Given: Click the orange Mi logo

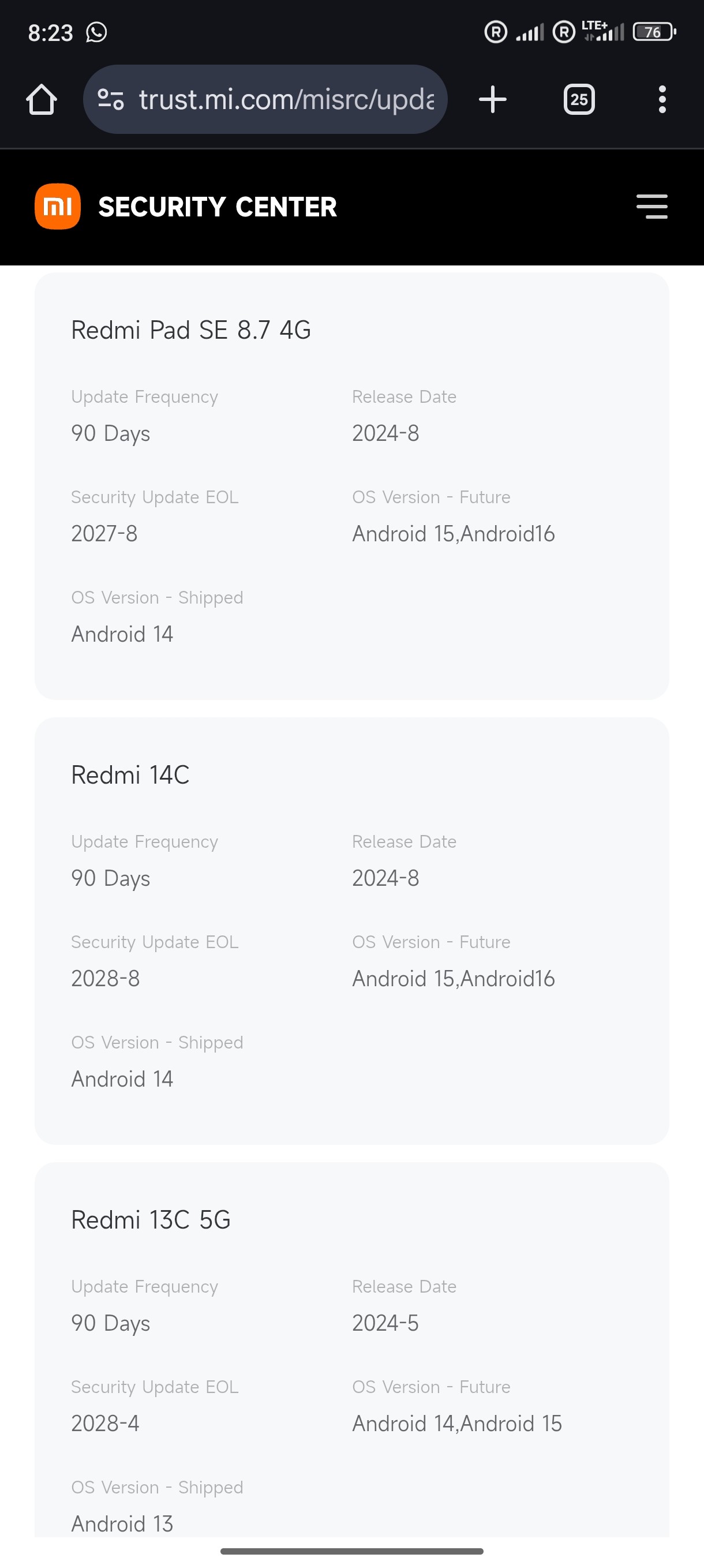Looking at the screenshot, I should [x=58, y=207].
